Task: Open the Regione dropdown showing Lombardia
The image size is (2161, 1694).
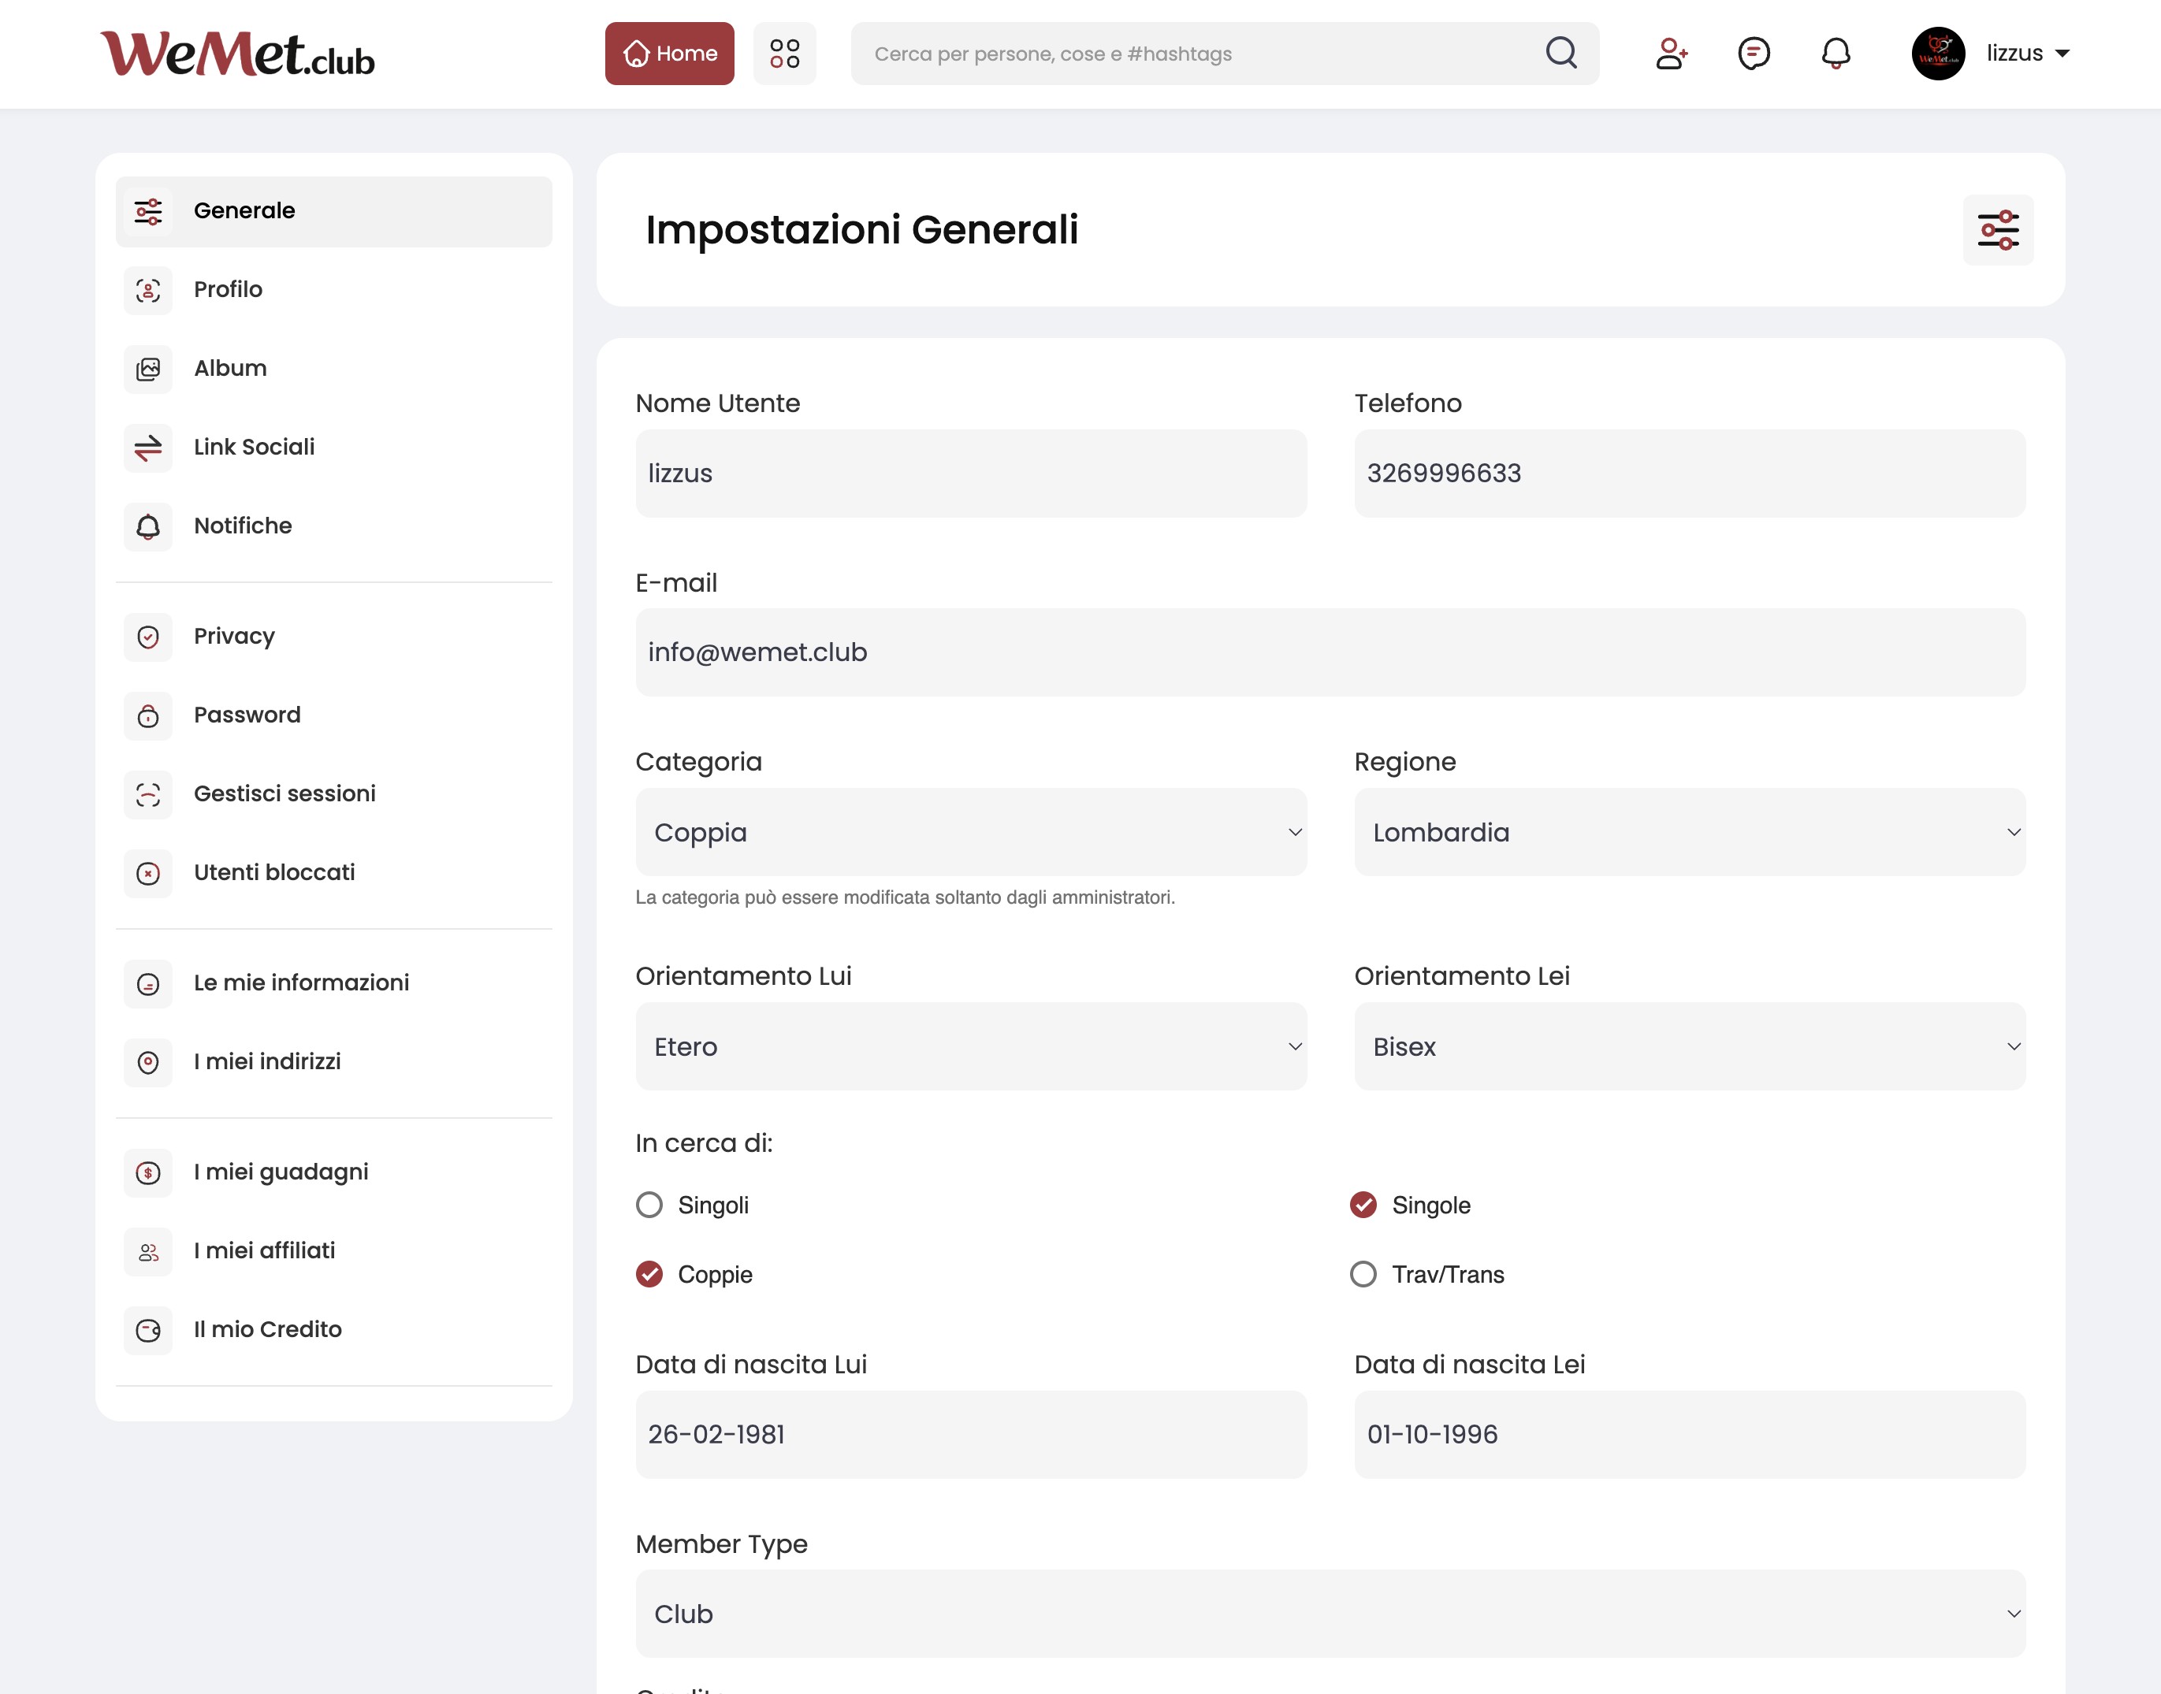Action: point(1689,832)
